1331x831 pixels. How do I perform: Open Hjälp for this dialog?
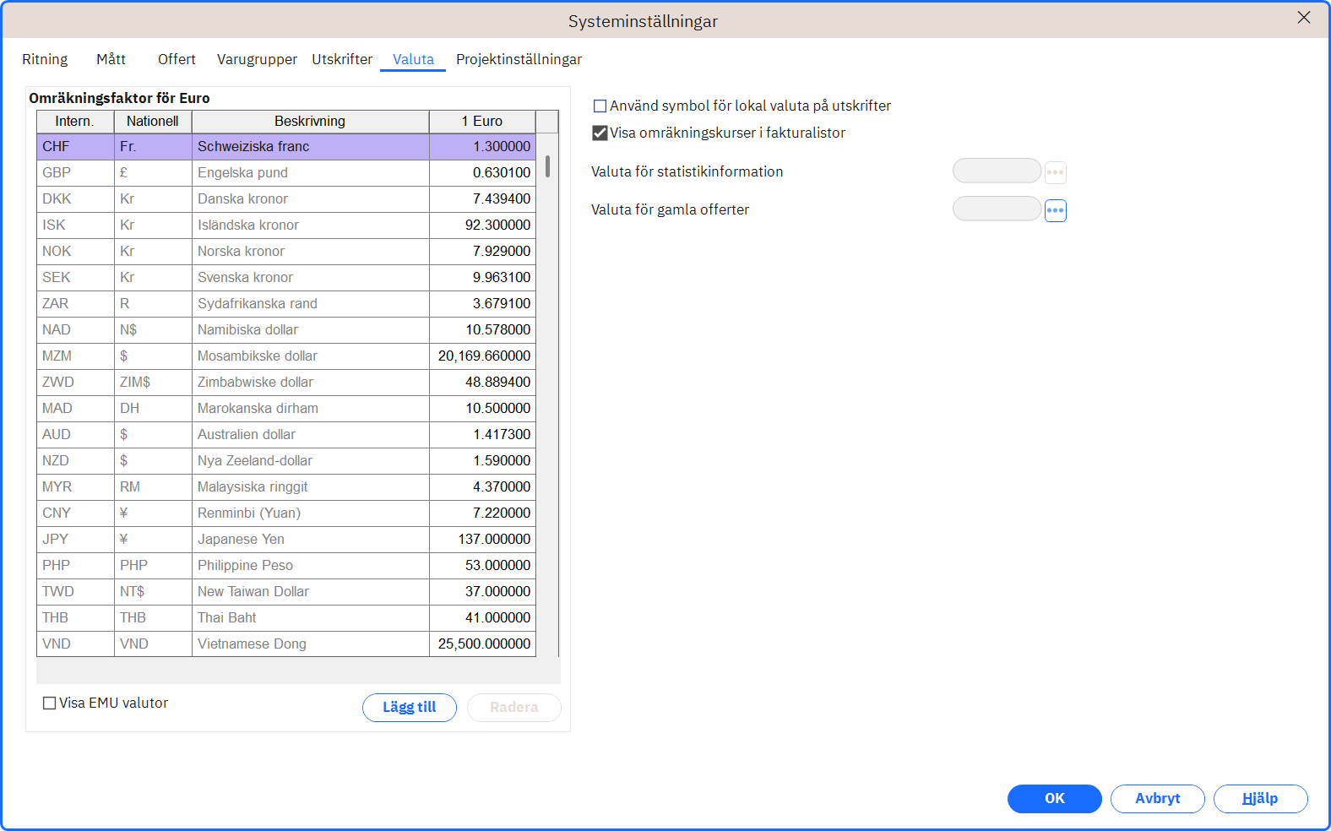1261,799
